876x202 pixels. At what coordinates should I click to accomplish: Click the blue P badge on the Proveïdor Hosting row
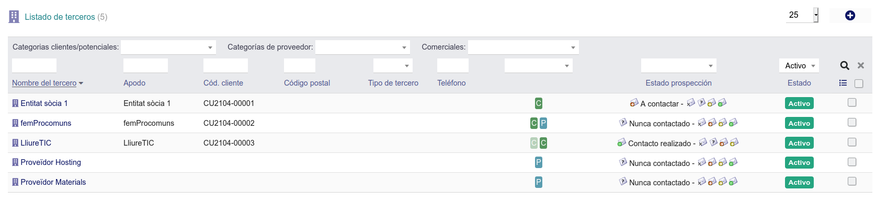click(x=539, y=162)
